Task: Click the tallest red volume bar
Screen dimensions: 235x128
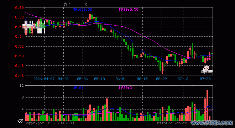Action: (208, 105)
